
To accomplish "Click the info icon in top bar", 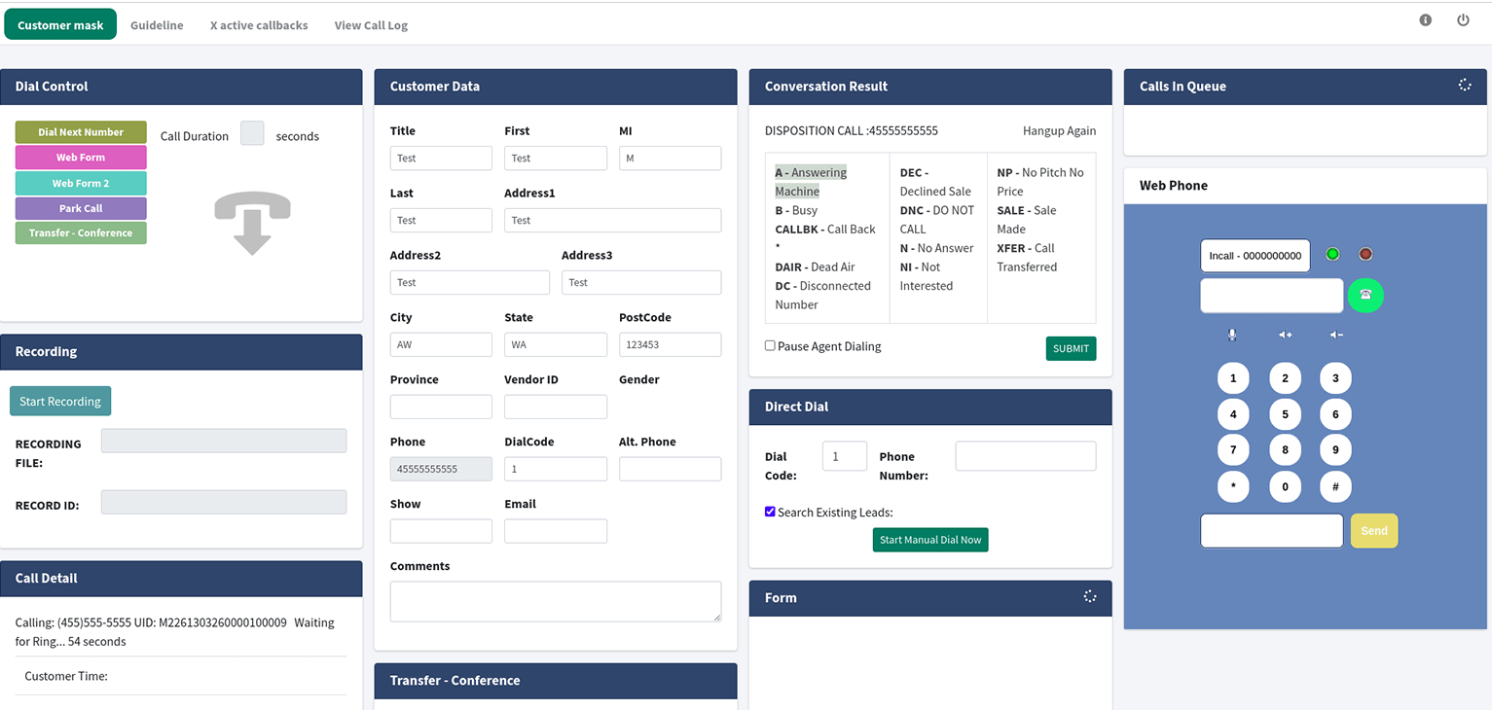I will pyautogui.click(x=1425, y=19).
